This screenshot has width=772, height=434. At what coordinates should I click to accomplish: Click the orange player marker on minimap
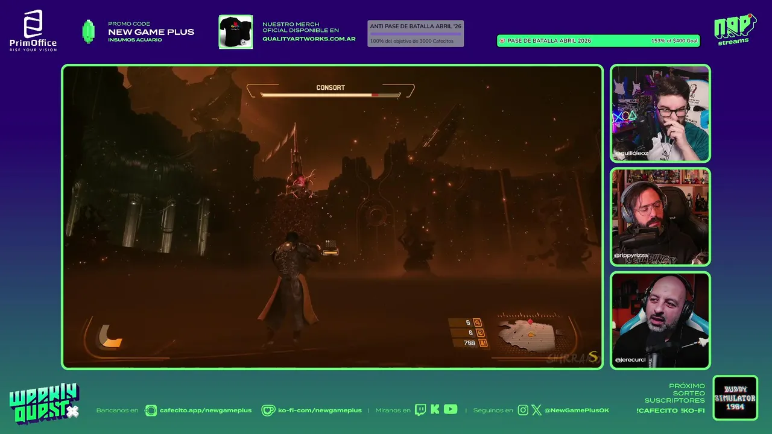click(531, 335)
